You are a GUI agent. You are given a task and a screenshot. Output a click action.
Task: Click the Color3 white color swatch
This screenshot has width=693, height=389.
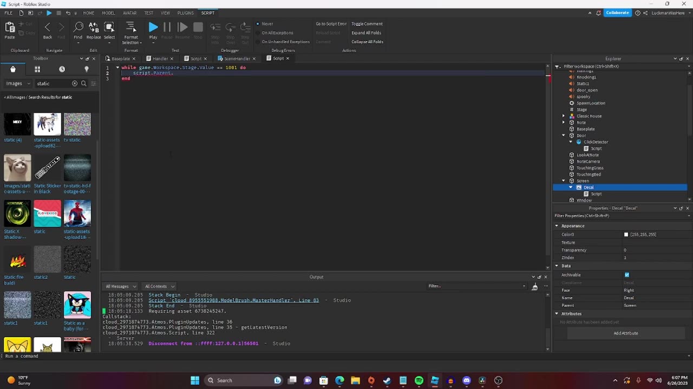coord(626,234)
